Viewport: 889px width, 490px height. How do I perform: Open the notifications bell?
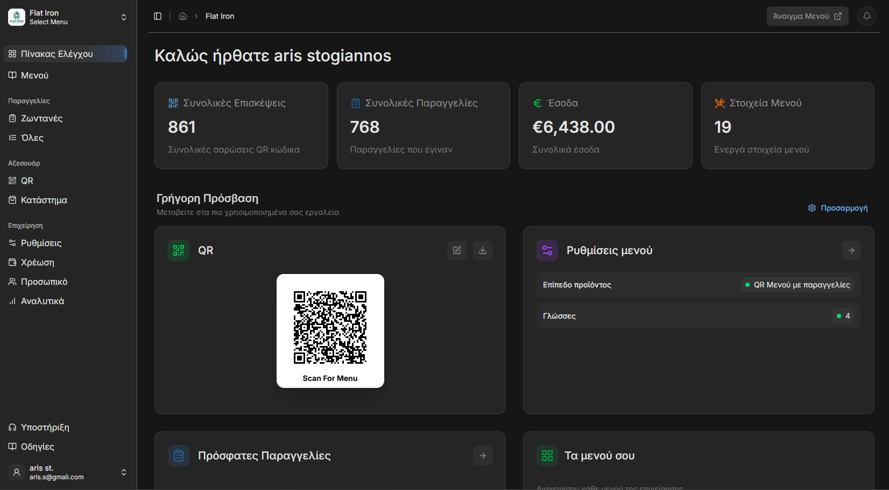click(867, 16)
